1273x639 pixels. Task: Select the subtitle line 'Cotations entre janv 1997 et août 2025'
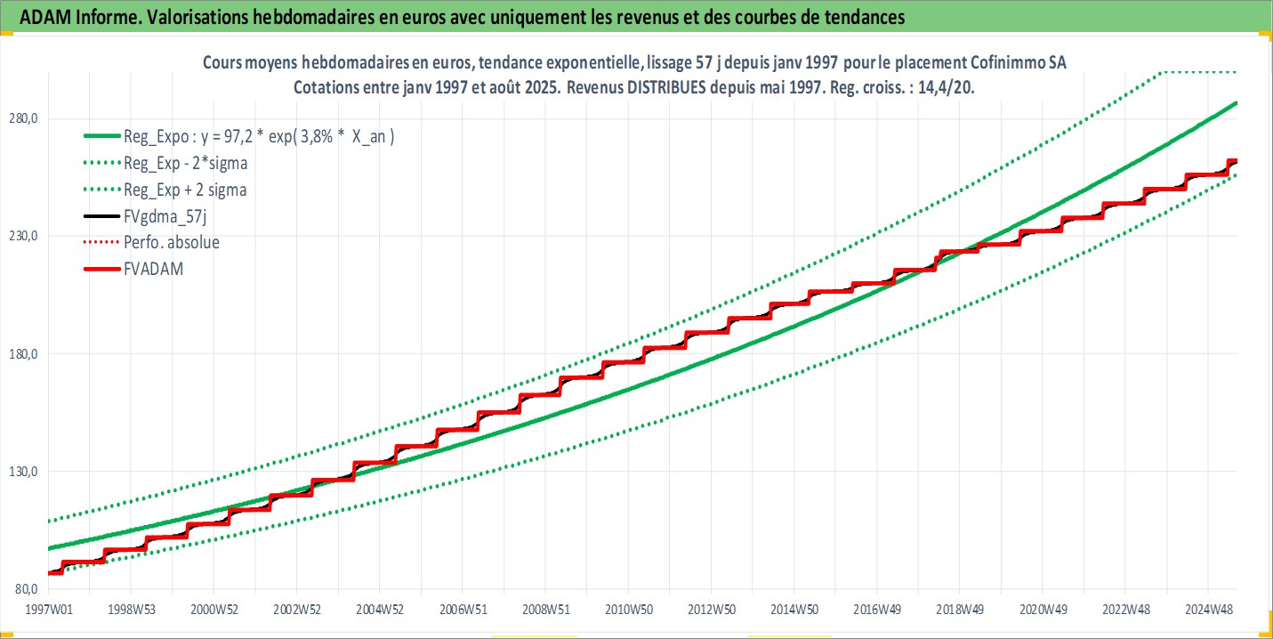[634, 89]
